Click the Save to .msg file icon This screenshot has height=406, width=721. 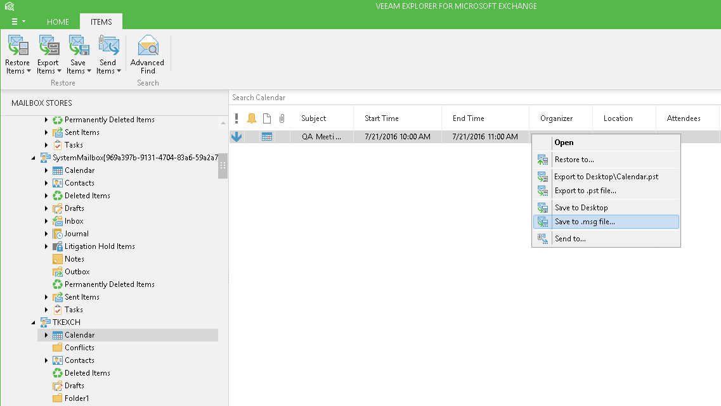(543, 222)
